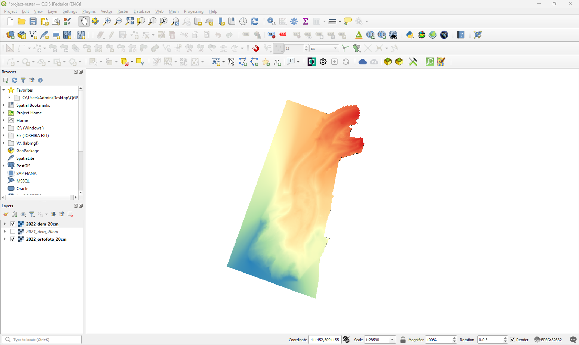Click the Coordinate input field
Image resolution: width=579 pixels, height=345 pixels.
[324, 340]
